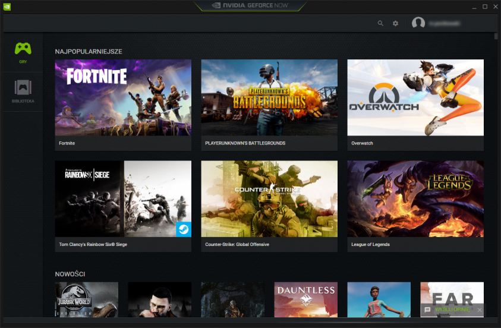The image size is (501, 328).
Task: Click the NOWOŚCI section heading
Action: point(70,274)
